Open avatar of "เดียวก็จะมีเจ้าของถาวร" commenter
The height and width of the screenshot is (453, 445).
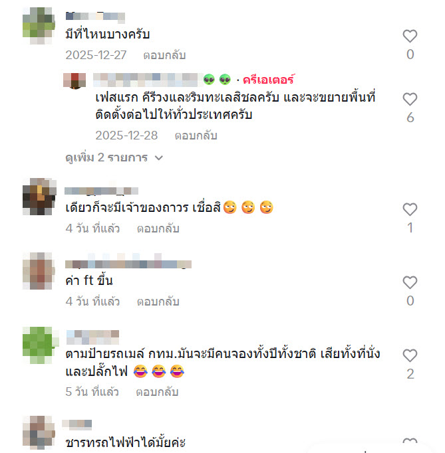(39, 197)
